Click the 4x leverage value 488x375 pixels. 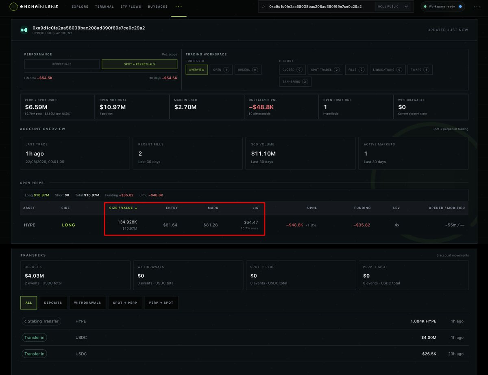pos(397,225)
